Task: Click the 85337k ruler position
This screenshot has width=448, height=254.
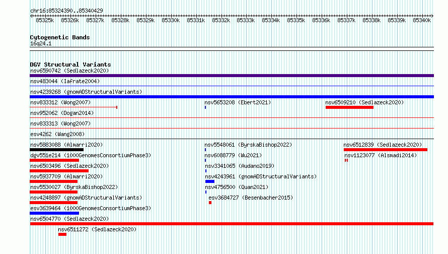Action: pos(346,20)
